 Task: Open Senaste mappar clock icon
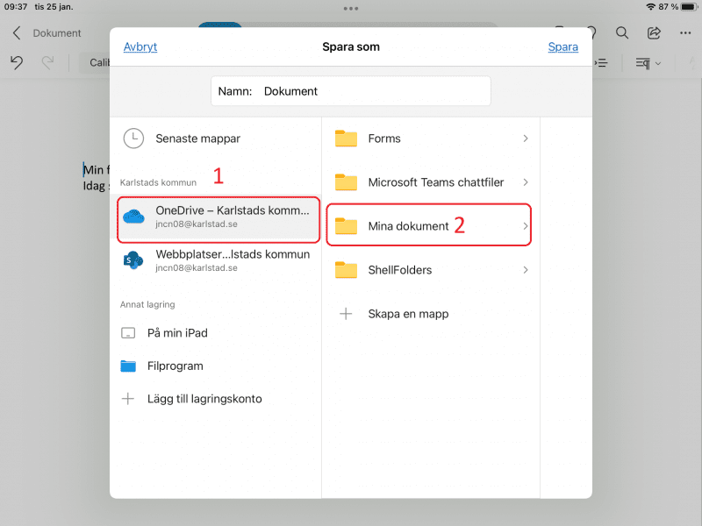(x=133, y=139)
